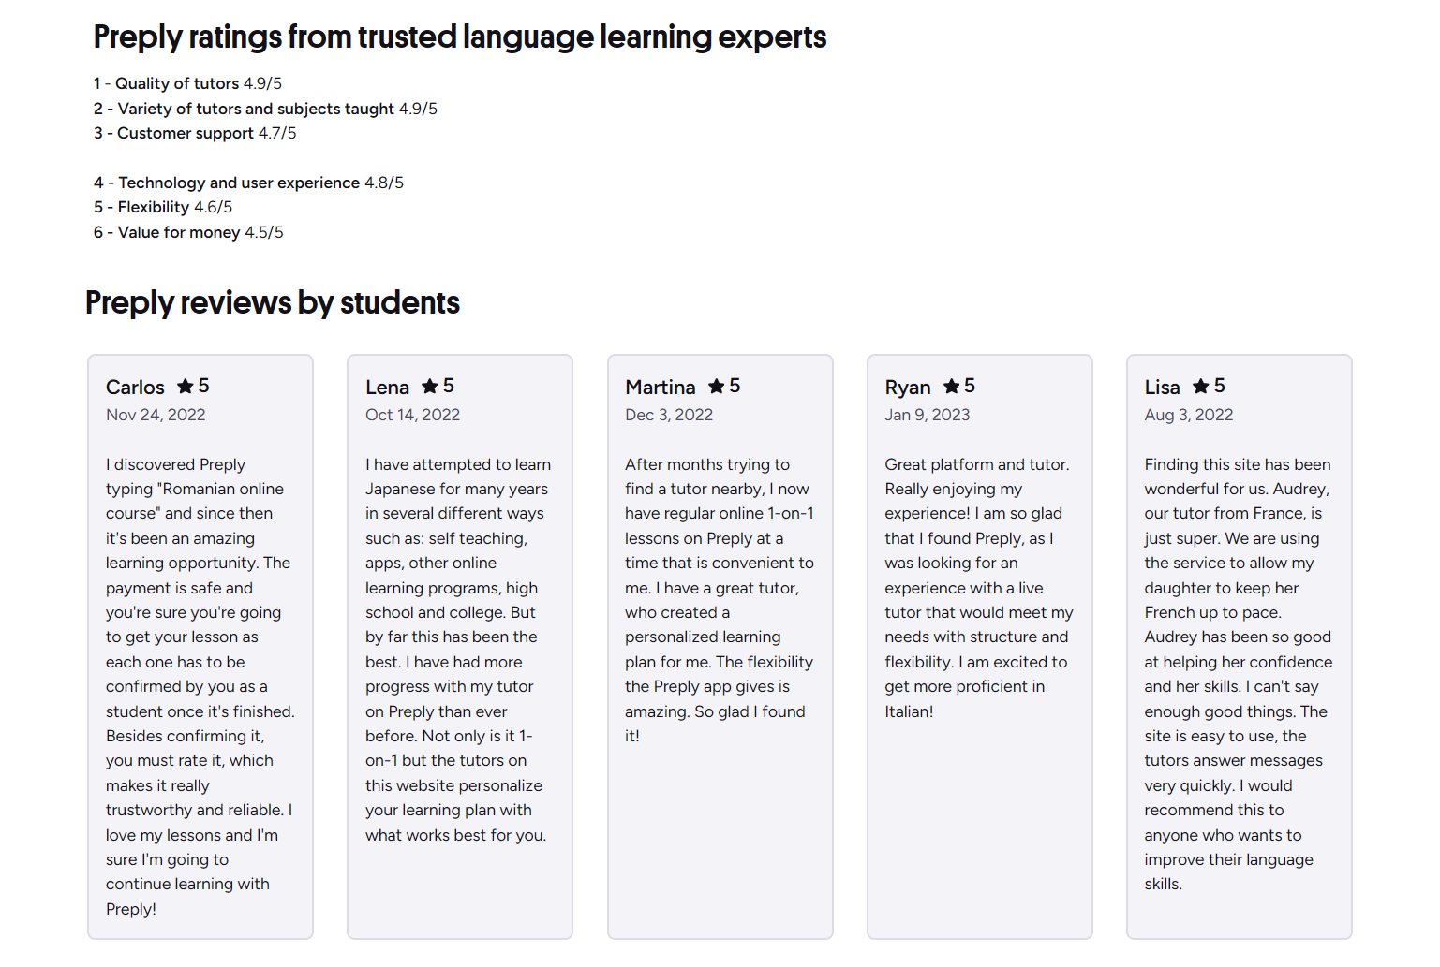1440x967 pixels.
Task: Click the Flexibility rating line
Action: [163, 207]
